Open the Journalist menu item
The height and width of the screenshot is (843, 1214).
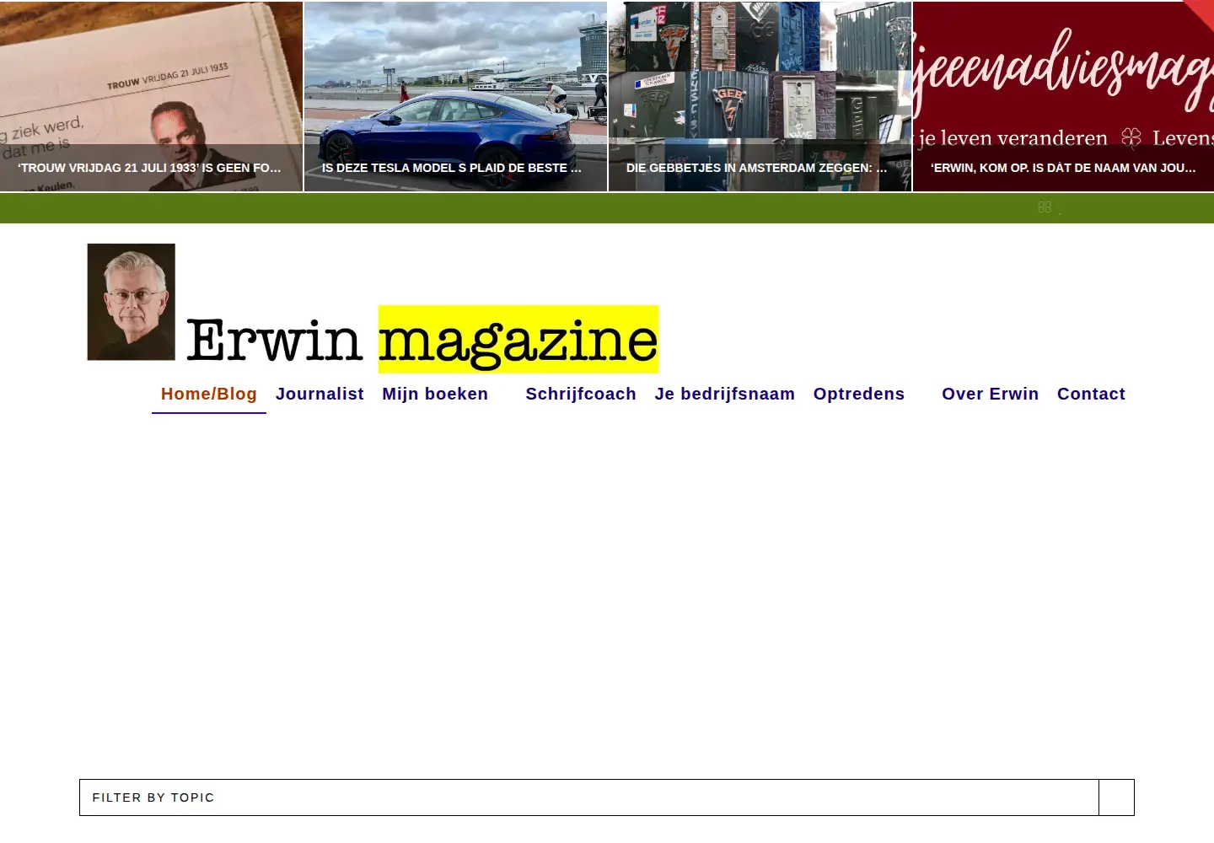pyautogui.click(x=320, y=394)
